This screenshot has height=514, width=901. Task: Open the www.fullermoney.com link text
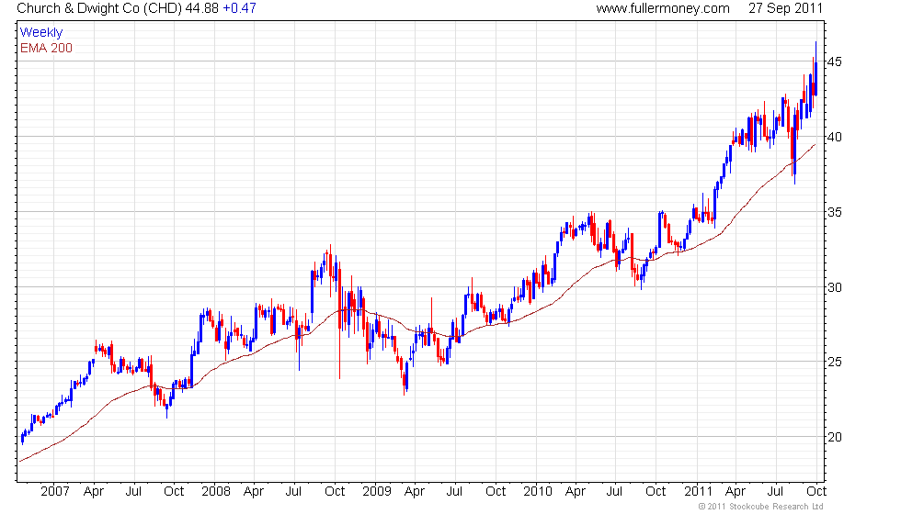pos(663,8)
